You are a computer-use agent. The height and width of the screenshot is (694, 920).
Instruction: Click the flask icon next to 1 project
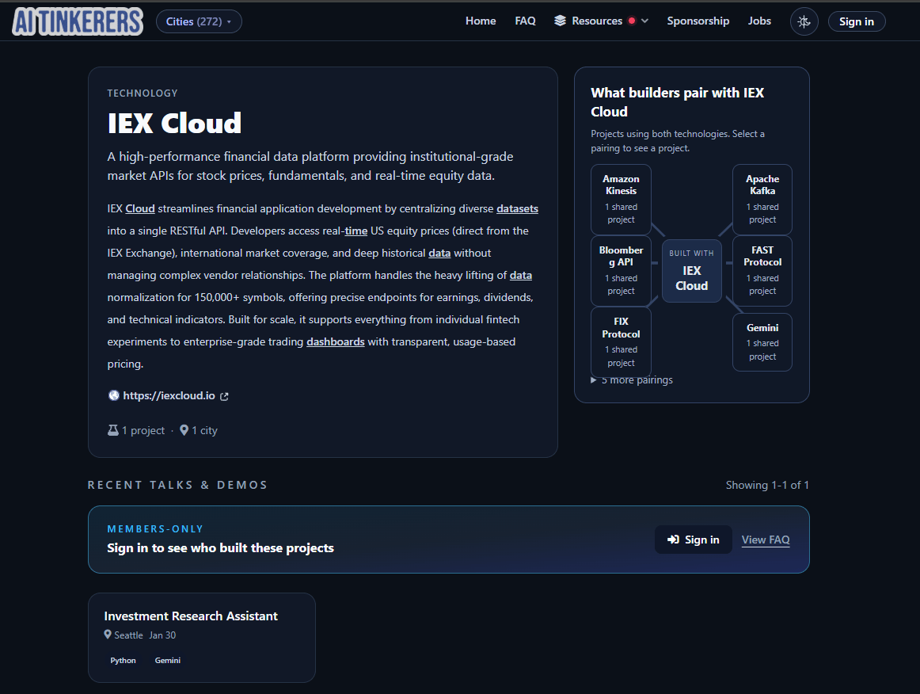(x=113, y=430)
